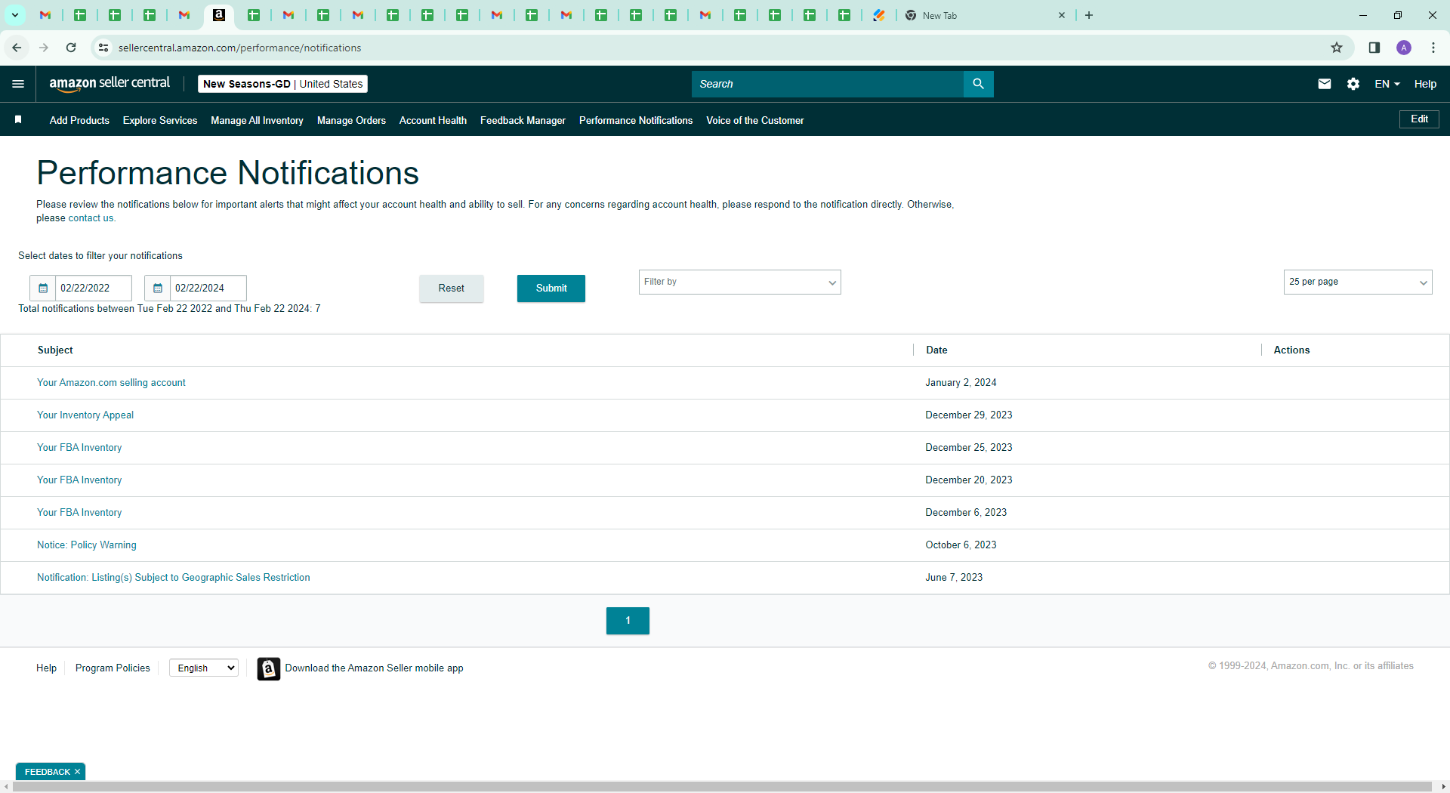Image resolution: width=1450 pixels, height=793 pixels.
Task: Click the Submit button
Action: coord(551,289)
